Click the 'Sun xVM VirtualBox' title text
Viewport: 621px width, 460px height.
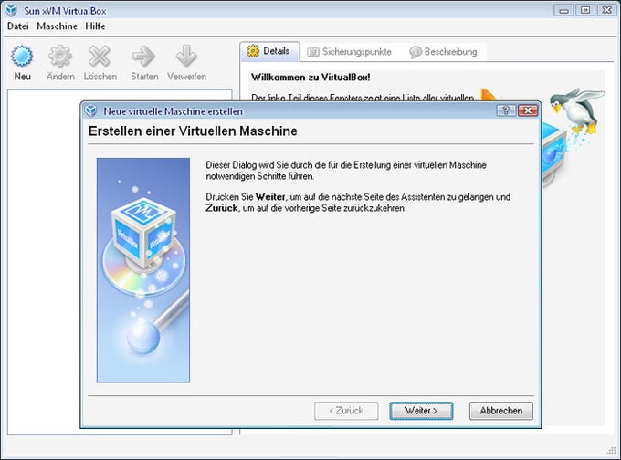click(x=65, y=11)
